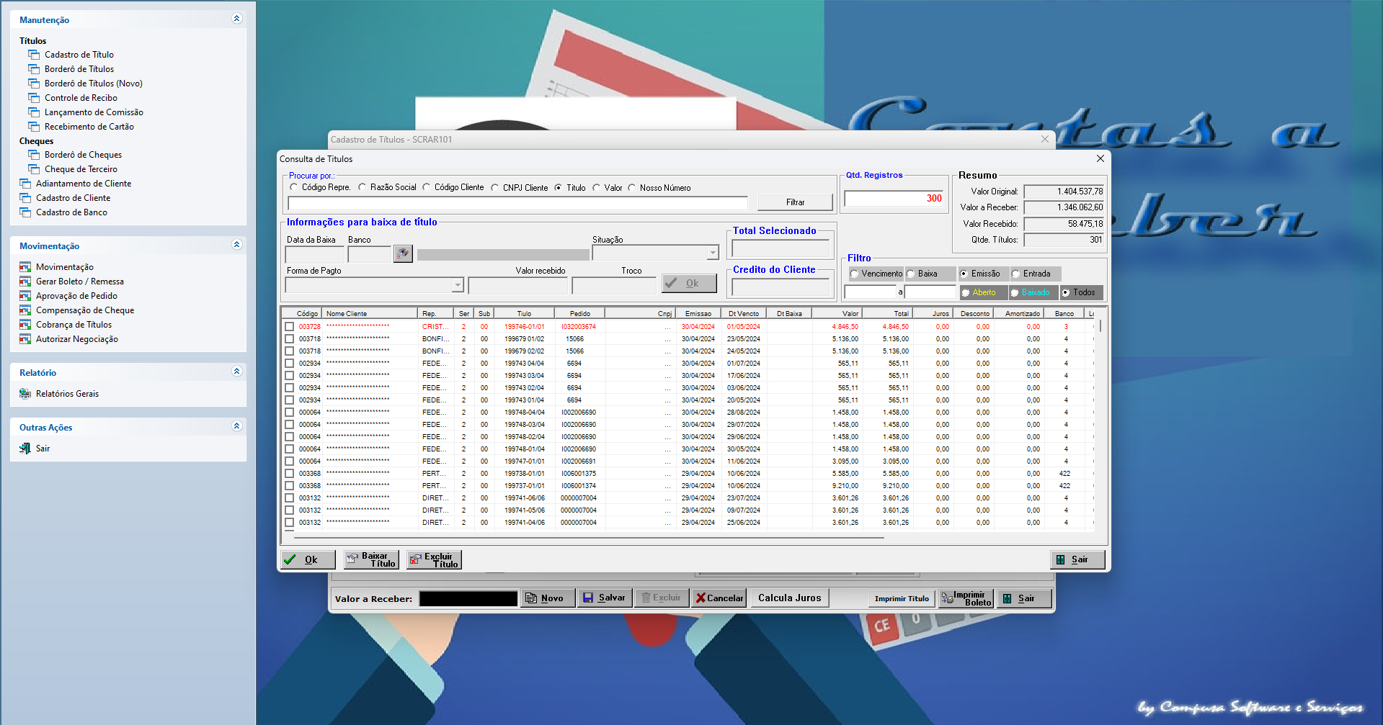Collapse the Manutenção panel
1383x725 pixels.
pos(237,19)
